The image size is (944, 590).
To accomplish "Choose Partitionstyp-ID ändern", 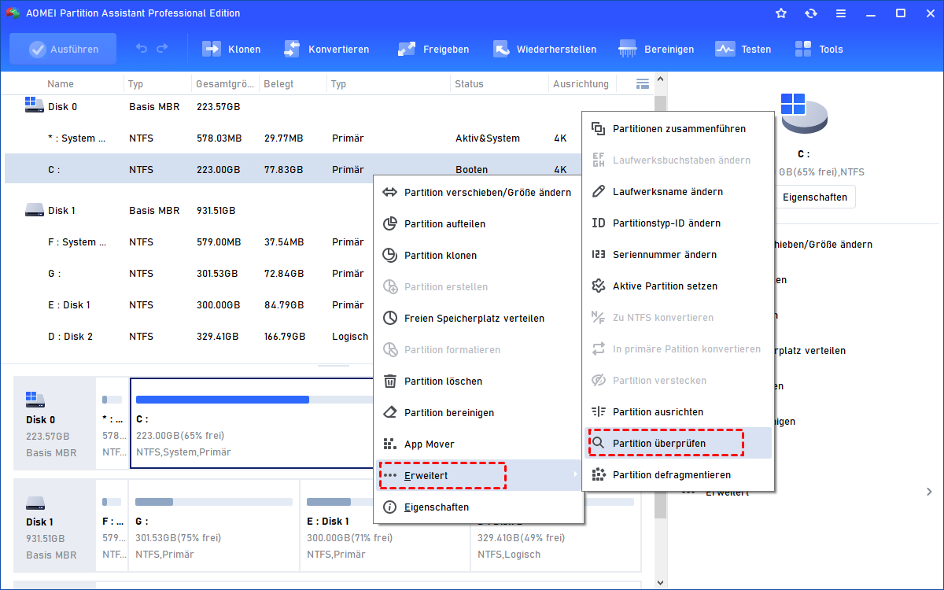I will (678, 223).
